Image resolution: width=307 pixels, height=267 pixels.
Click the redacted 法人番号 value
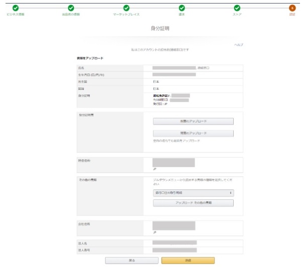click(174, 249)
